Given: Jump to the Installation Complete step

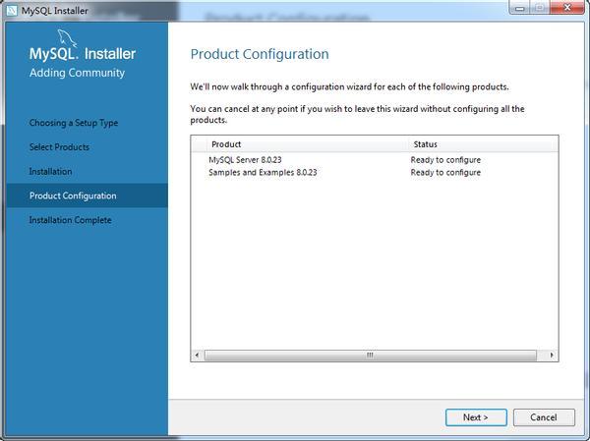Looking at the screenshot, I should coord(71,220).
